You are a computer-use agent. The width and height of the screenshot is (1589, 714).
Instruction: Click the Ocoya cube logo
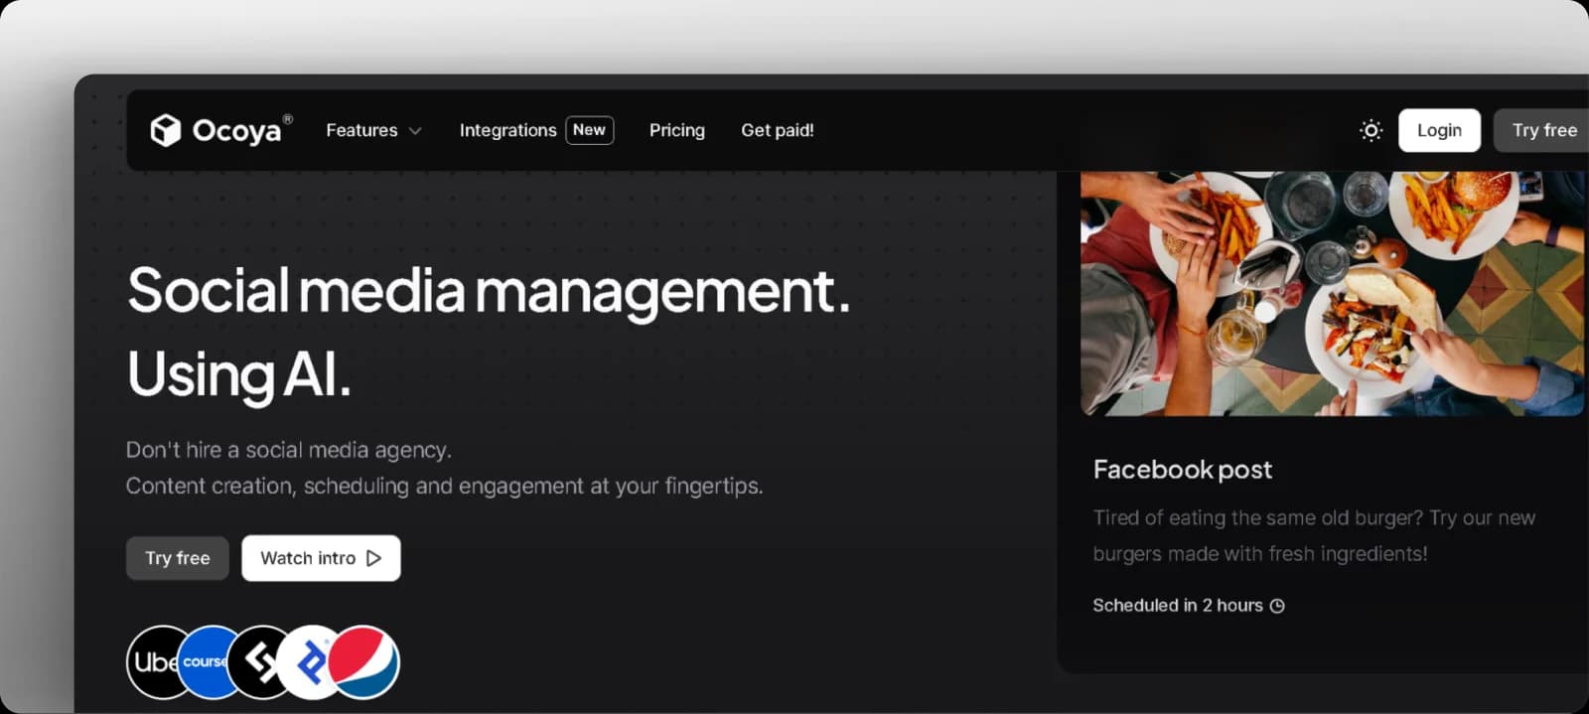[166, 130]
